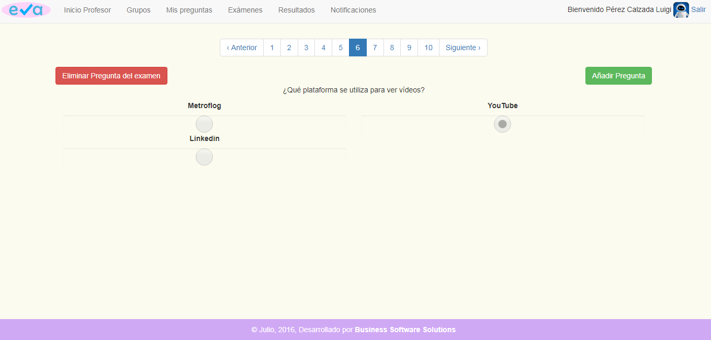Jump to page 1 in pagination
711x340 pixels.
[x=272, y=48]
